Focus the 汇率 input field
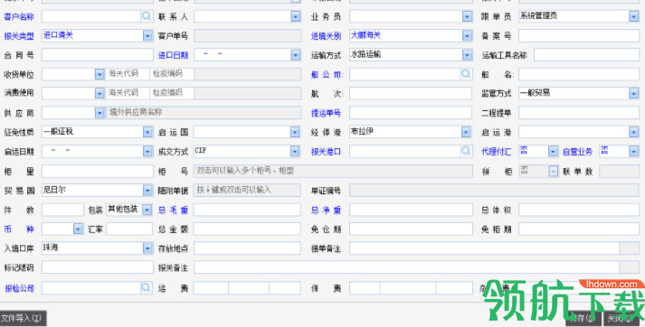Screen dimensions: 645x327 coord(129,229)
